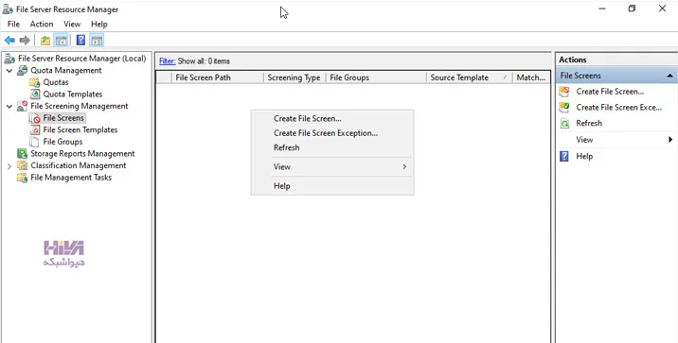
Task: Click the File Groups page icon
Action: pyautogui.click(x=35, y=142)
